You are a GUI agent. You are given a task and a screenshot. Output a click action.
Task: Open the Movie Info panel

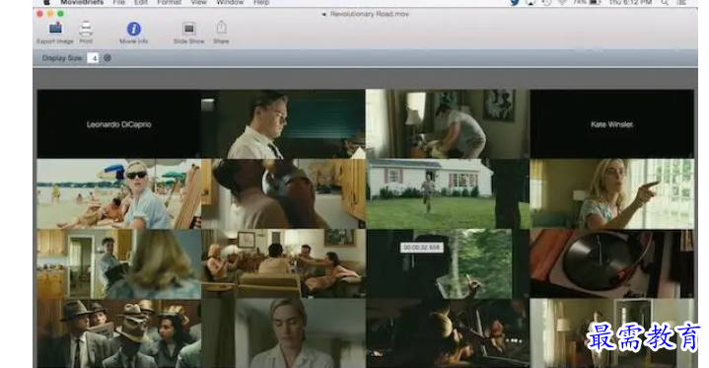133,29
